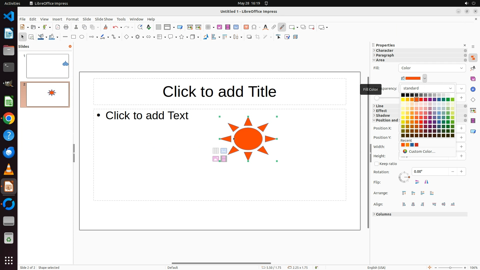
Task: Click the Display Grid toolbar icon
Action: coord(158,27)
